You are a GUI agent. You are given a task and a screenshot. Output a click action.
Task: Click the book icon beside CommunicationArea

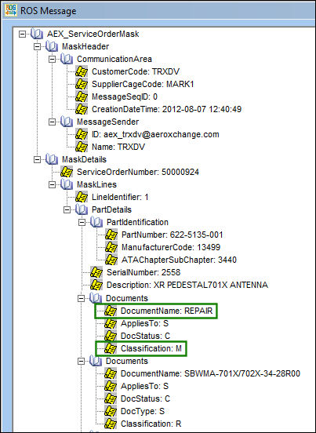click(x=67, y=59)
